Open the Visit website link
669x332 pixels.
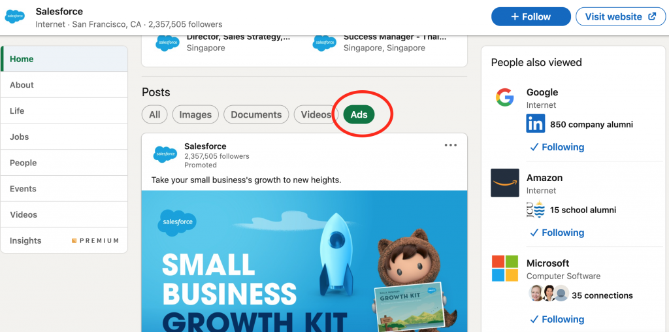[x=621, y=16]
